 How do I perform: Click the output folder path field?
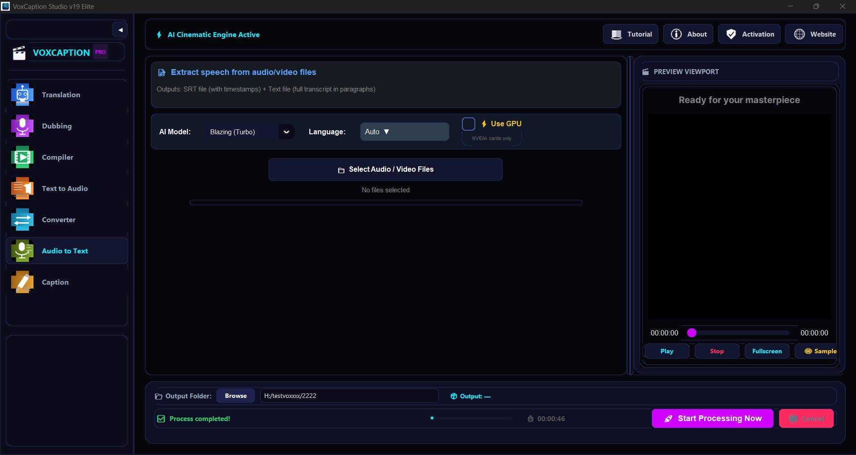pyautogui.click(x=349, y=396)
